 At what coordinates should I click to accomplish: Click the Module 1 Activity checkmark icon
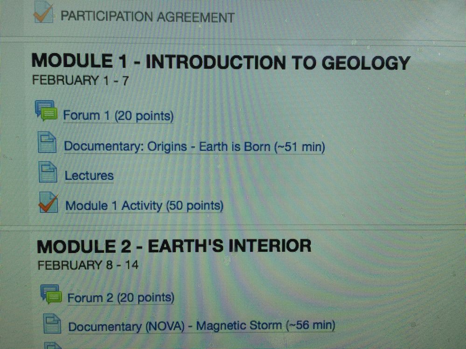48,203
